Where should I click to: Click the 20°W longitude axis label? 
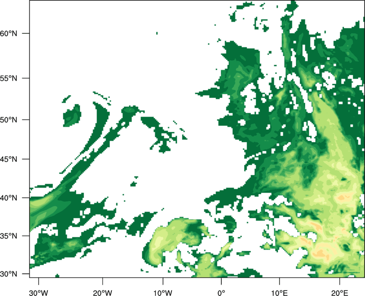coord(102,293)
